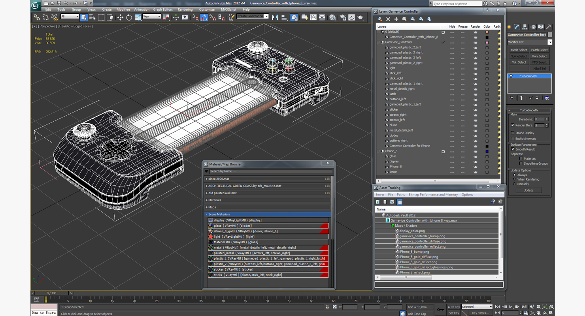
Task: Collapse iPhone_8 layer tree
Action: click(x=379, y=151)
